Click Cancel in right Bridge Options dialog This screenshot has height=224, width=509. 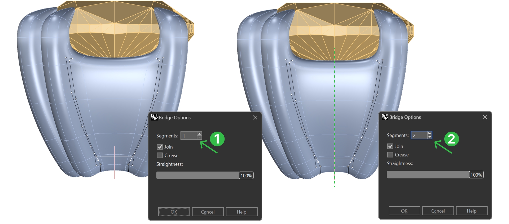pyautogui.click(x=438, y=211)
